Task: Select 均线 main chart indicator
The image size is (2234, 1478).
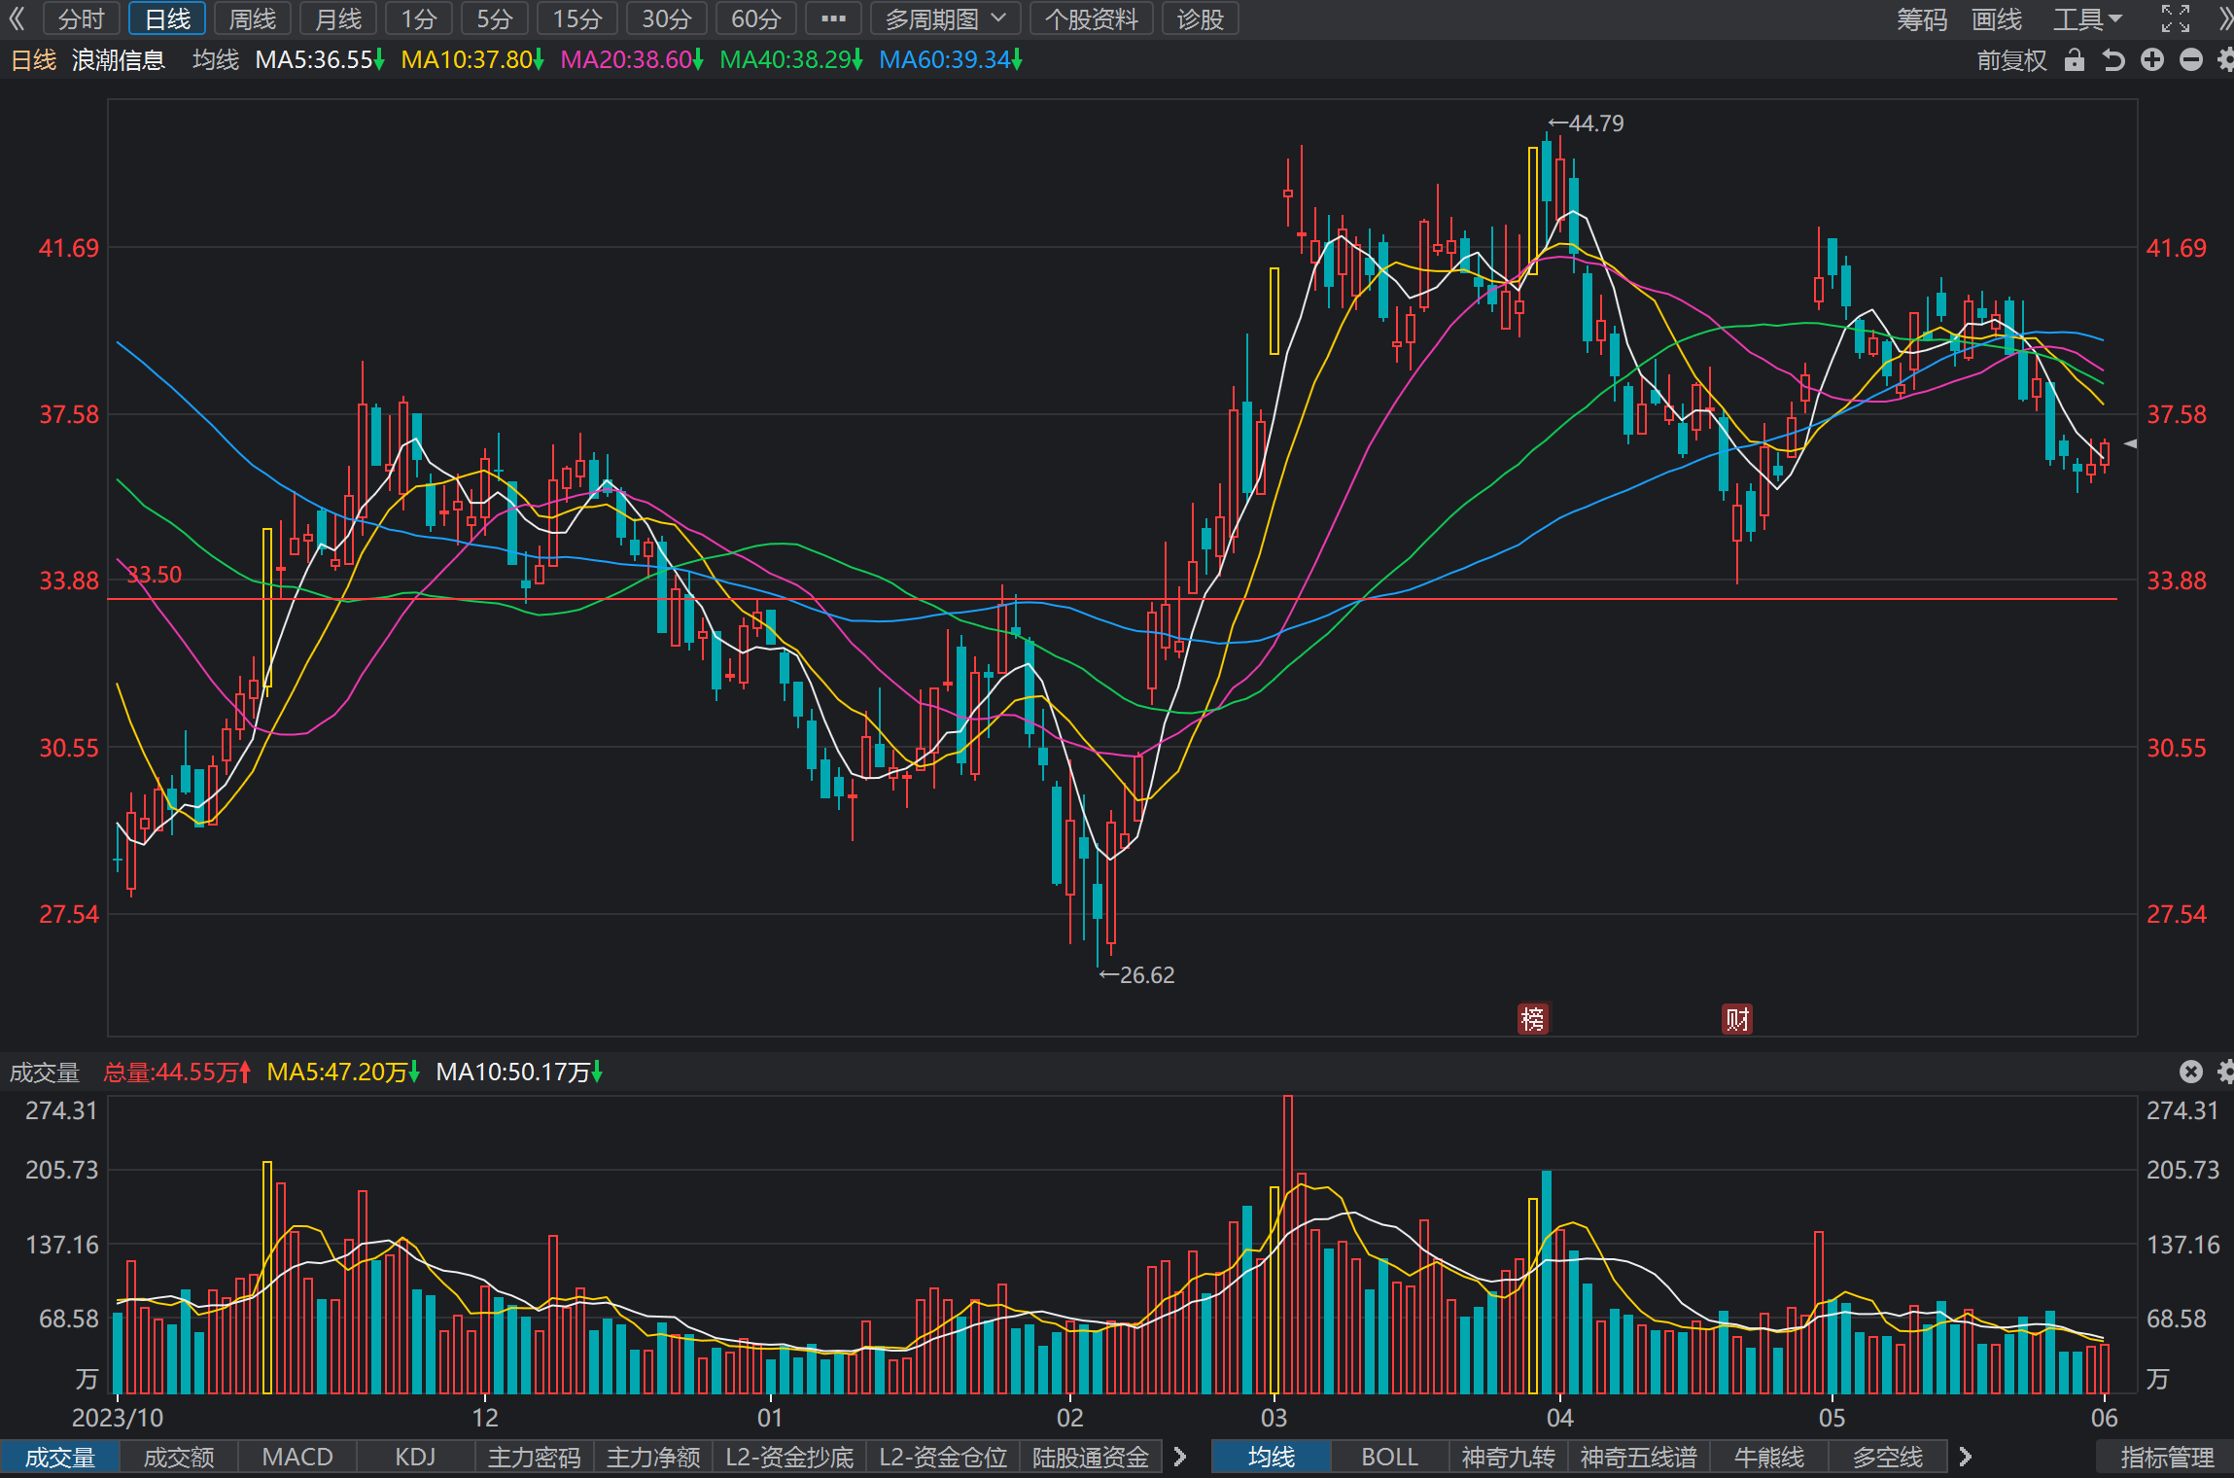Action: pyautogui.click(x=1272, y=1458)
